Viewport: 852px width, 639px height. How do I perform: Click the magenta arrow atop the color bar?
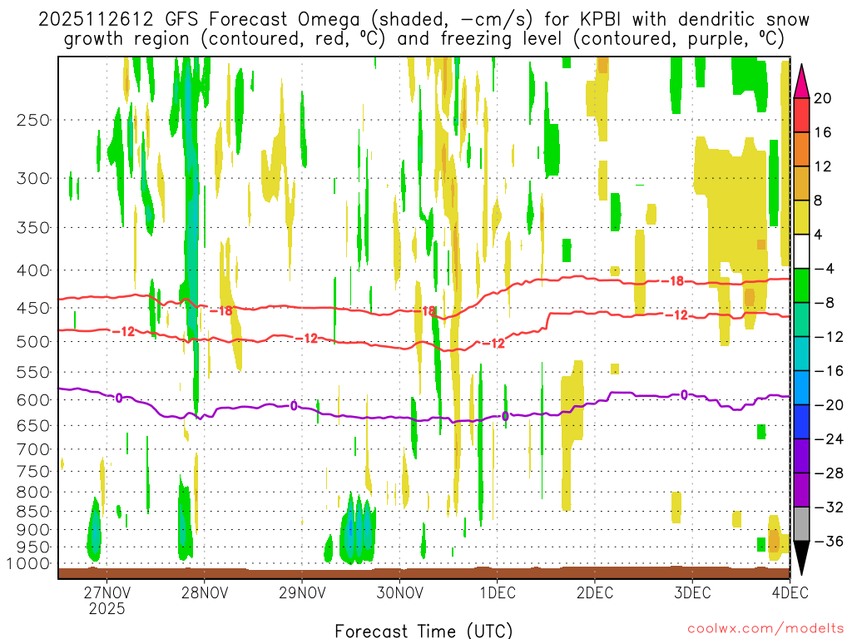[801, 81]
